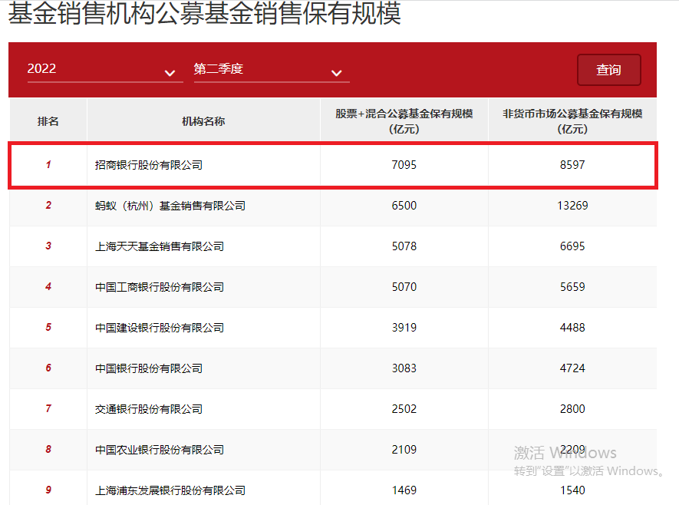
Task: Click the value 4488 for 中国建设银行
Action: click(x=572, y=328)
